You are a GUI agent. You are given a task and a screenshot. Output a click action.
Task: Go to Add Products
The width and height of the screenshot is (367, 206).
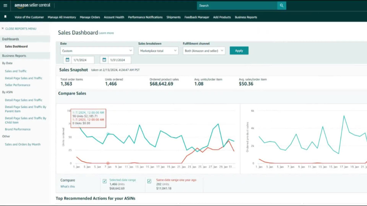click(222, 17)
